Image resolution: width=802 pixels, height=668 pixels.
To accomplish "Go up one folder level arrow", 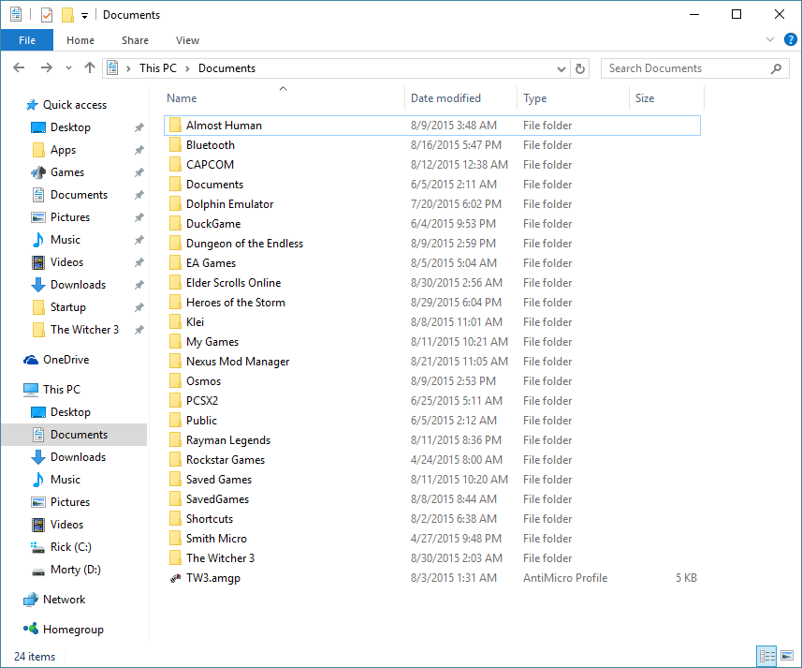I will [x=90, y=67].
